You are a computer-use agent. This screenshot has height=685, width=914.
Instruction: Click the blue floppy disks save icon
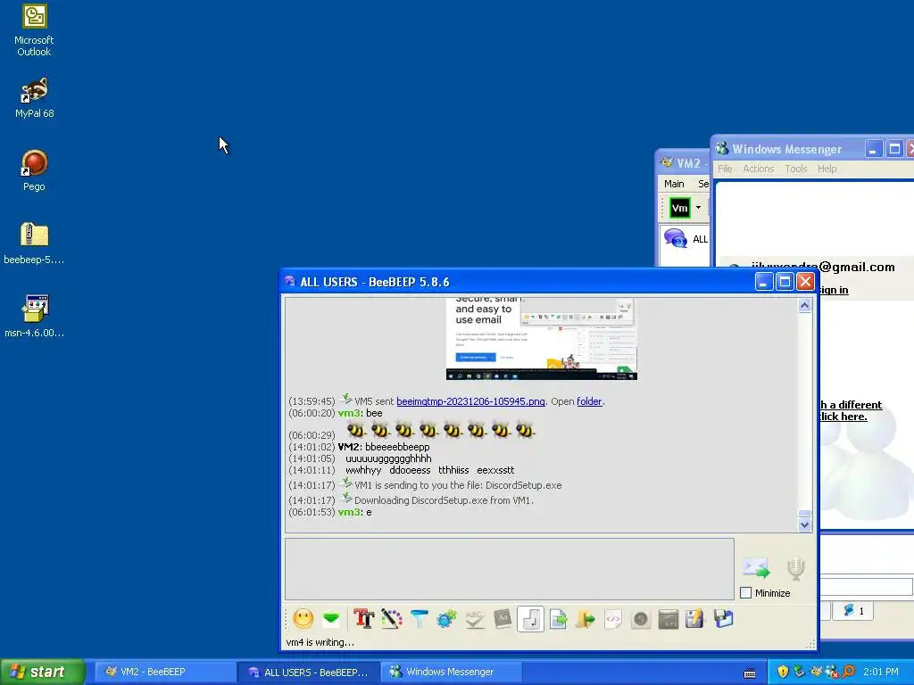click(723, 619)
